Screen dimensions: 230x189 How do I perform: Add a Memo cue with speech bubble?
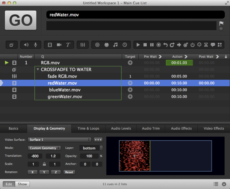(213, 45)
